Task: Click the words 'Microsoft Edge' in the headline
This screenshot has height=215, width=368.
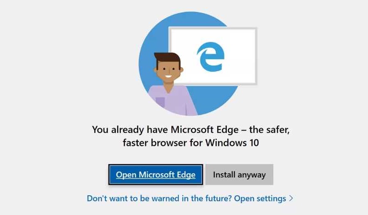Action: [x=204, y=130]
